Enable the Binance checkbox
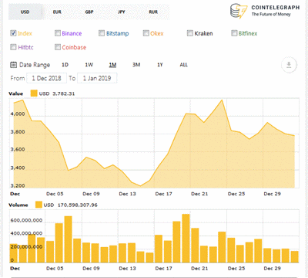Image resolution: width=308 pixels, height=278 pixels. (x=58, y=33)
